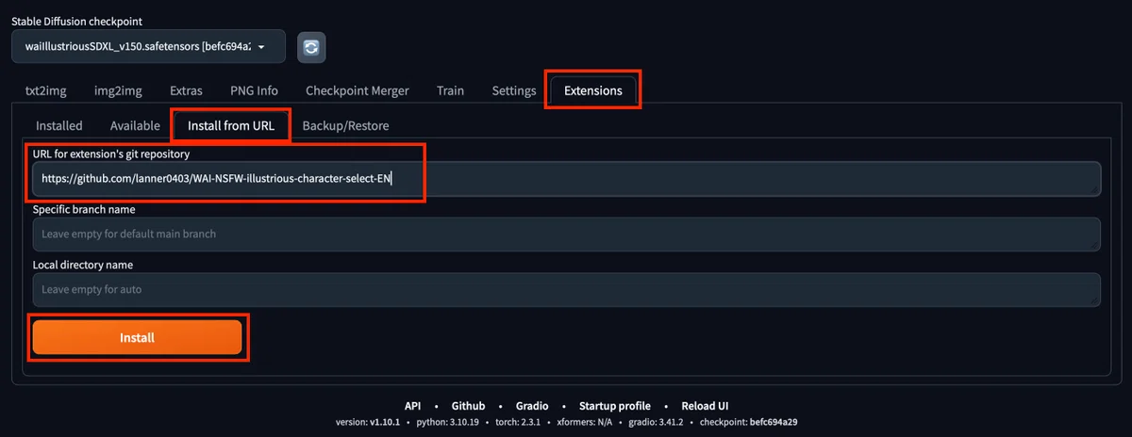Open the Gradio footer link
Image resolution: width=1132 pixels, height=437 pixels.
[x=532, y=406]
